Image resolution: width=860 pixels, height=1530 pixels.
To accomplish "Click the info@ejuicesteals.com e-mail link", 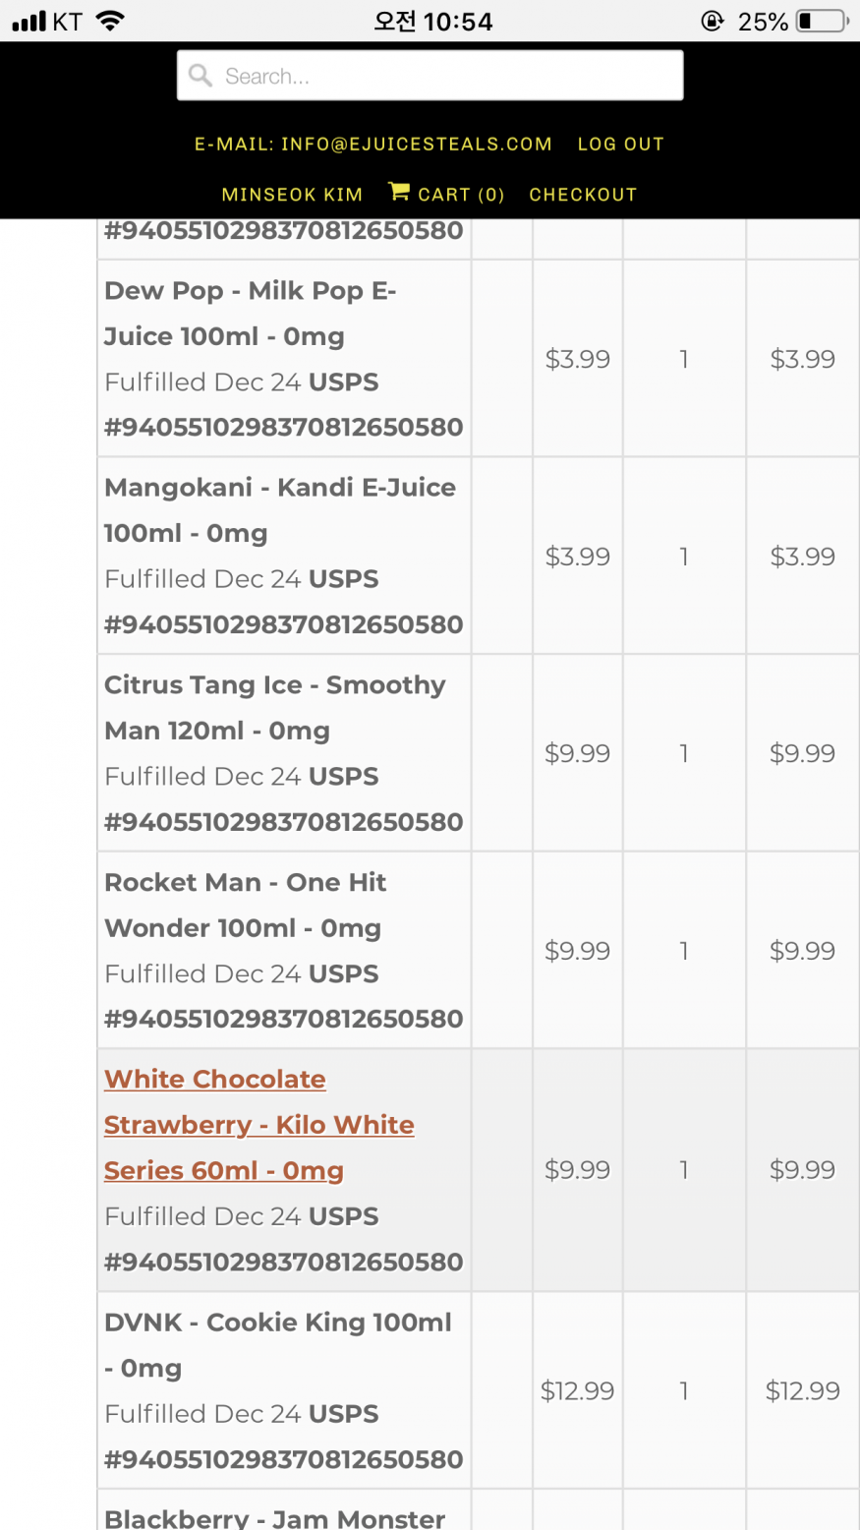I will tap(373, 144).
